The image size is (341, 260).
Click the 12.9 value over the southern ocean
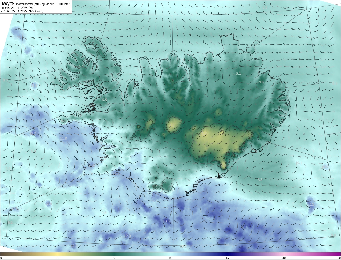pos(128,236)
